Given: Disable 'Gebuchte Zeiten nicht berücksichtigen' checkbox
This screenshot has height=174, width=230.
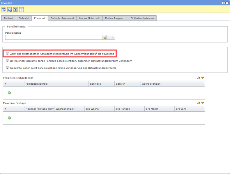Looking at the screenshot, I should pyautogui.click(x=8, y=68).
